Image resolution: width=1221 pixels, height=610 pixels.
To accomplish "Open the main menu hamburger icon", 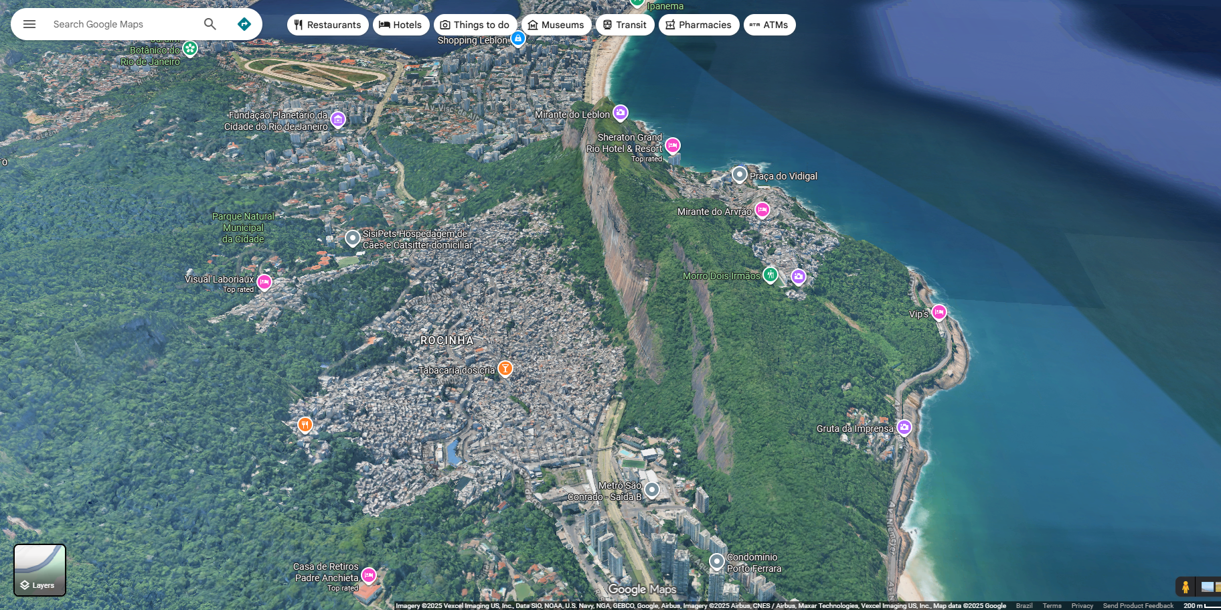I will (29, 24).
